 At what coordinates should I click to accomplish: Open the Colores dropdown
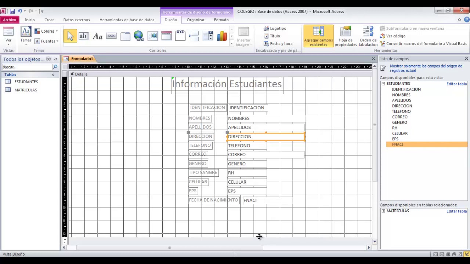(46, 31)
